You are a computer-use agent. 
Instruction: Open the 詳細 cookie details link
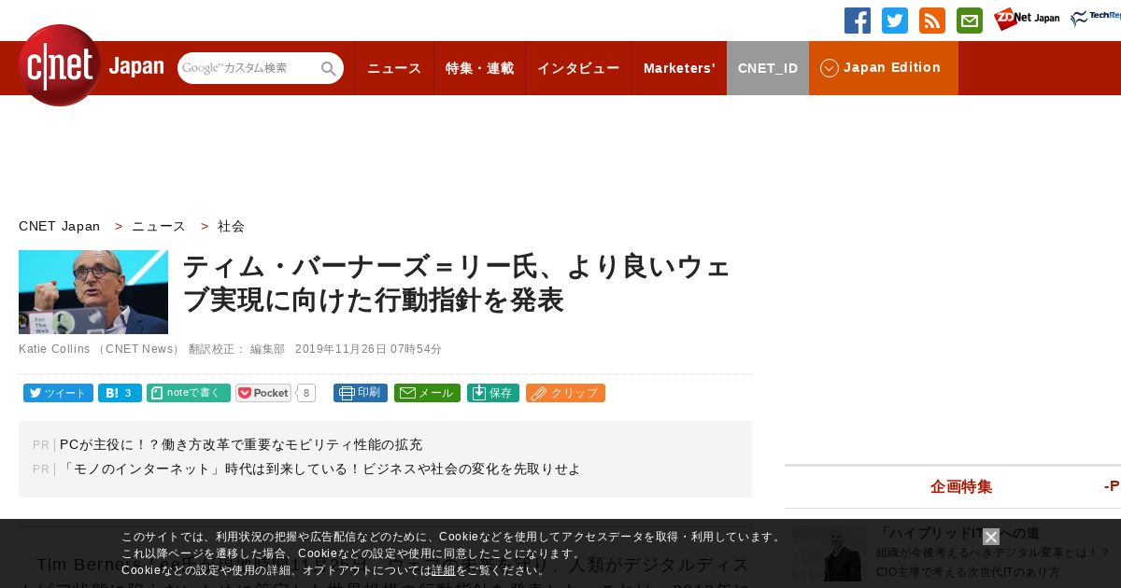[443, 570]
